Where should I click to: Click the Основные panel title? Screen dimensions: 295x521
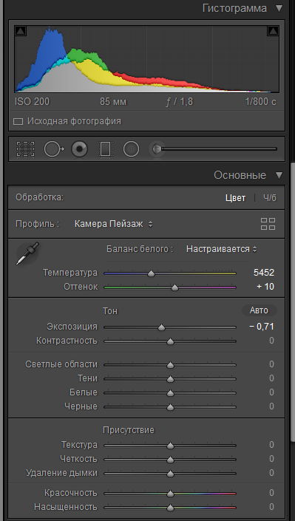click(240, 175)
